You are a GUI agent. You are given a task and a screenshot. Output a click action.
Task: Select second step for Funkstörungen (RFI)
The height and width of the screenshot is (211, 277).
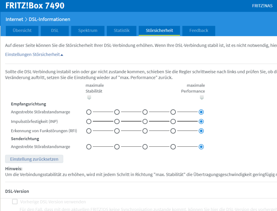tap(117, 131)
